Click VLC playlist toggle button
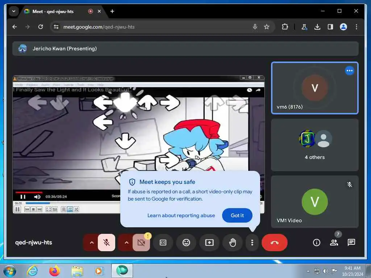The width and height of the screenshot is (371, 278). [63, 209]
